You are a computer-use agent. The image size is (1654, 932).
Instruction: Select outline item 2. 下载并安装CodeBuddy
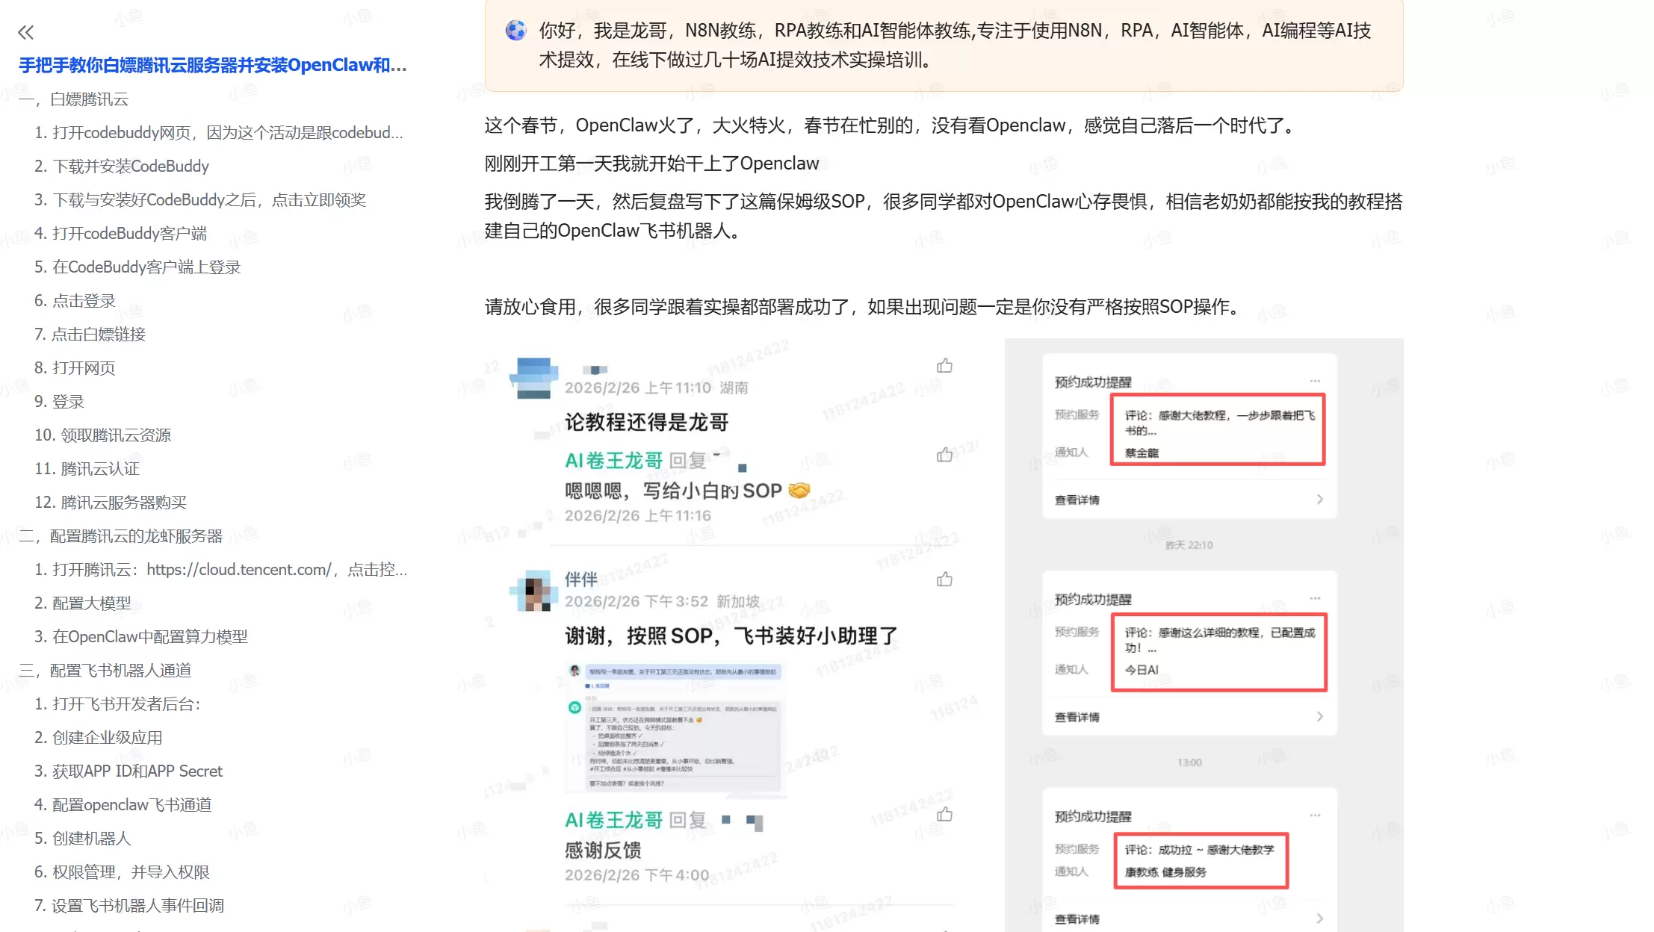tap(122, 166)
